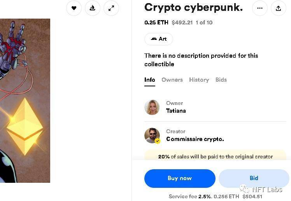Screen dimensions: 291x201
Task: Click the Buy now button
Action: click(180, 178)
